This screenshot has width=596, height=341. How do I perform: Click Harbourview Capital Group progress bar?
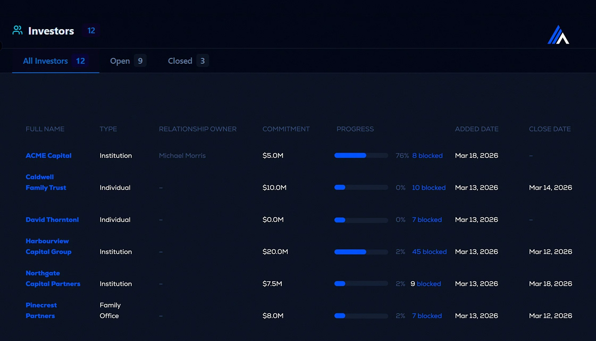click(x=361, y=252)
